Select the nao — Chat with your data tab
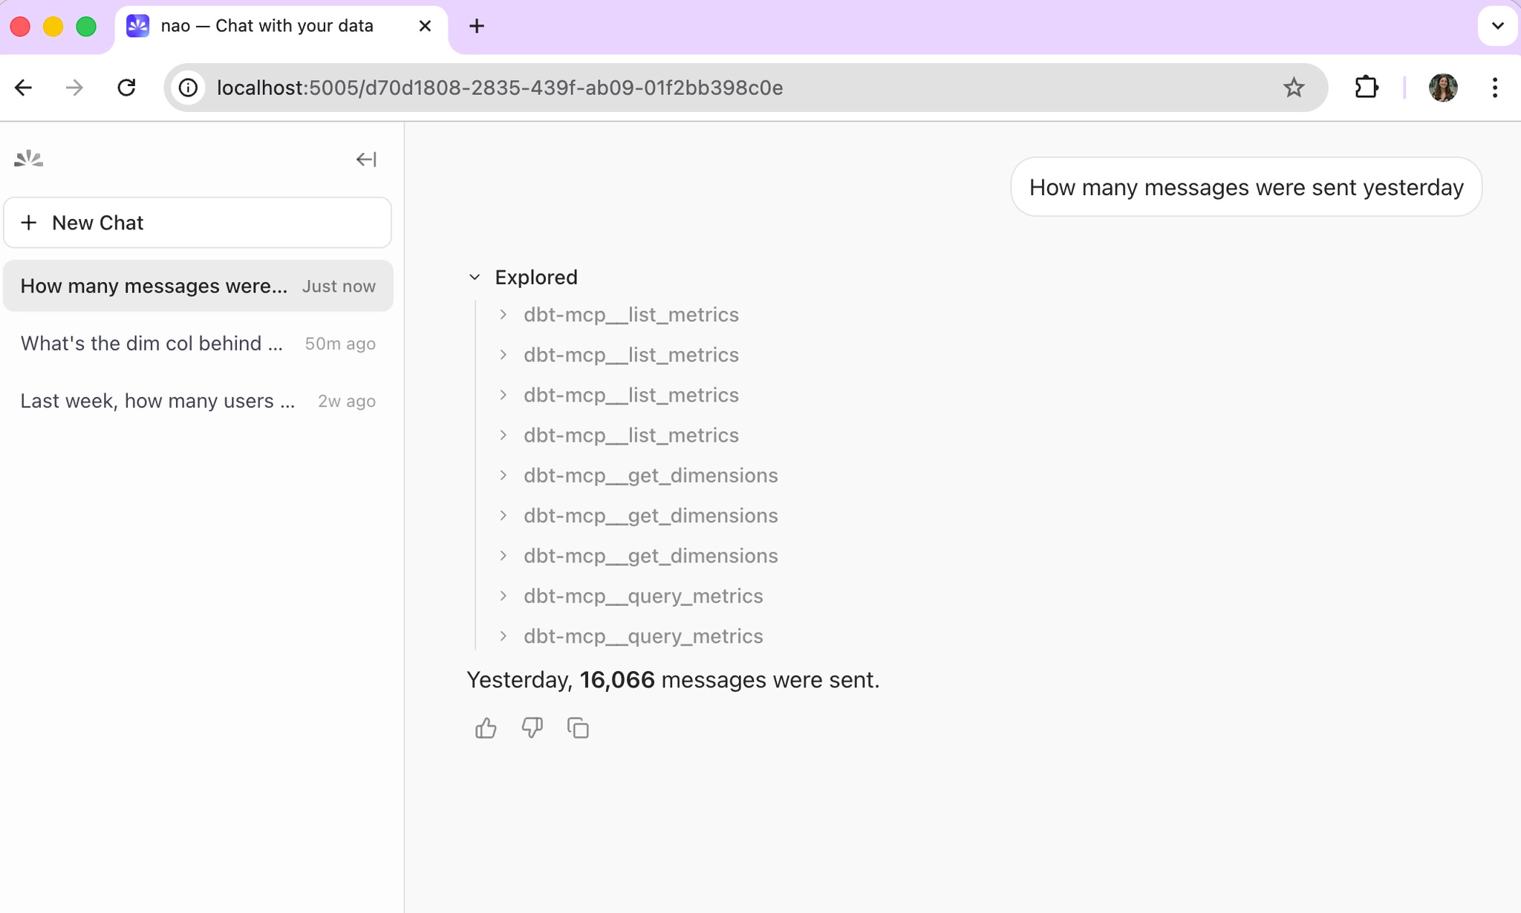 266,25
